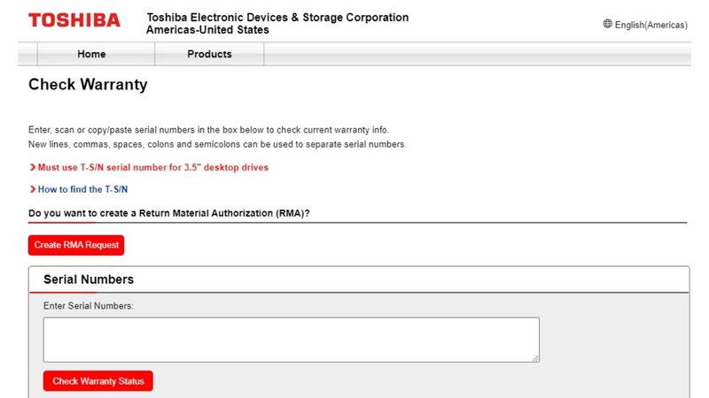This screenshot has width=709, height=398.
Task: Open the Home menu item
Action: click(x=91, y=54)
